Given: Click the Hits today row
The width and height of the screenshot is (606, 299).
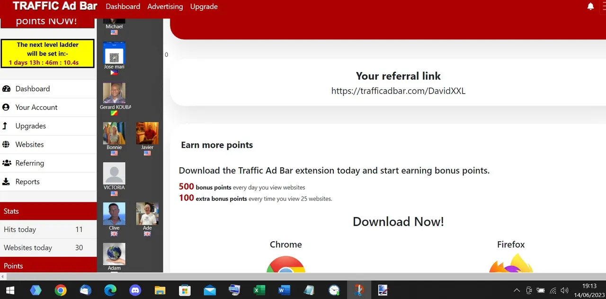Looking at the screenshot, I should click(x=48, y=229).
